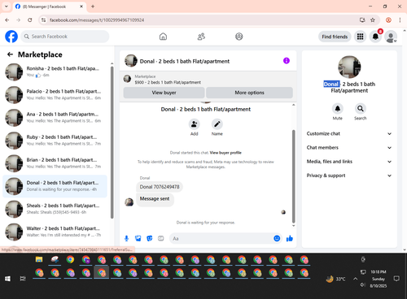Click the Name pencil icon
Screen dimensions: 407x299
pos(217,124)
